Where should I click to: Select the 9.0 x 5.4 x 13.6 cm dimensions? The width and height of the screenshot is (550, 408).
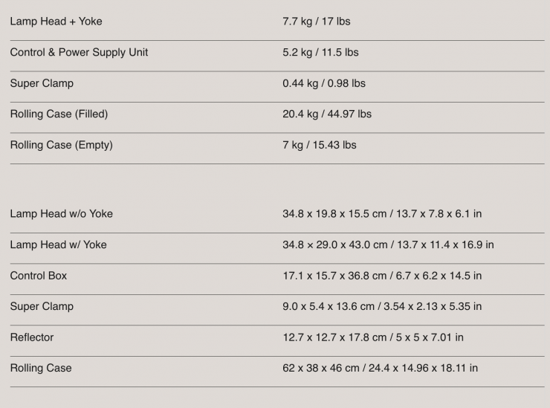[381, 306]
